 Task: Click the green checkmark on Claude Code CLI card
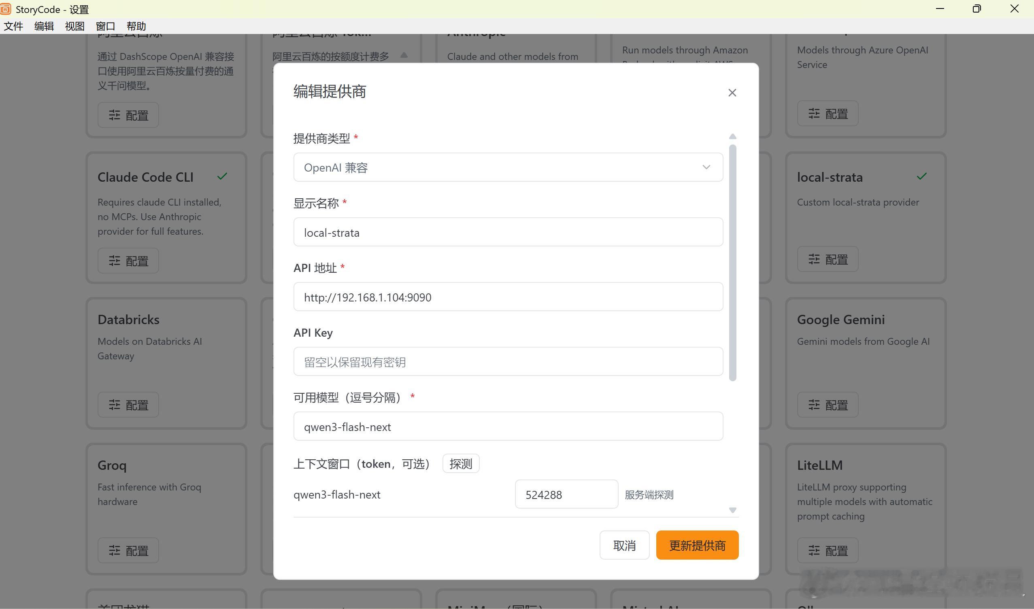point(222,176)
